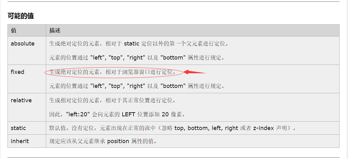
Task: Click the word "z-index" in static description
Action: pyautogui.click(x=264, y=128)
